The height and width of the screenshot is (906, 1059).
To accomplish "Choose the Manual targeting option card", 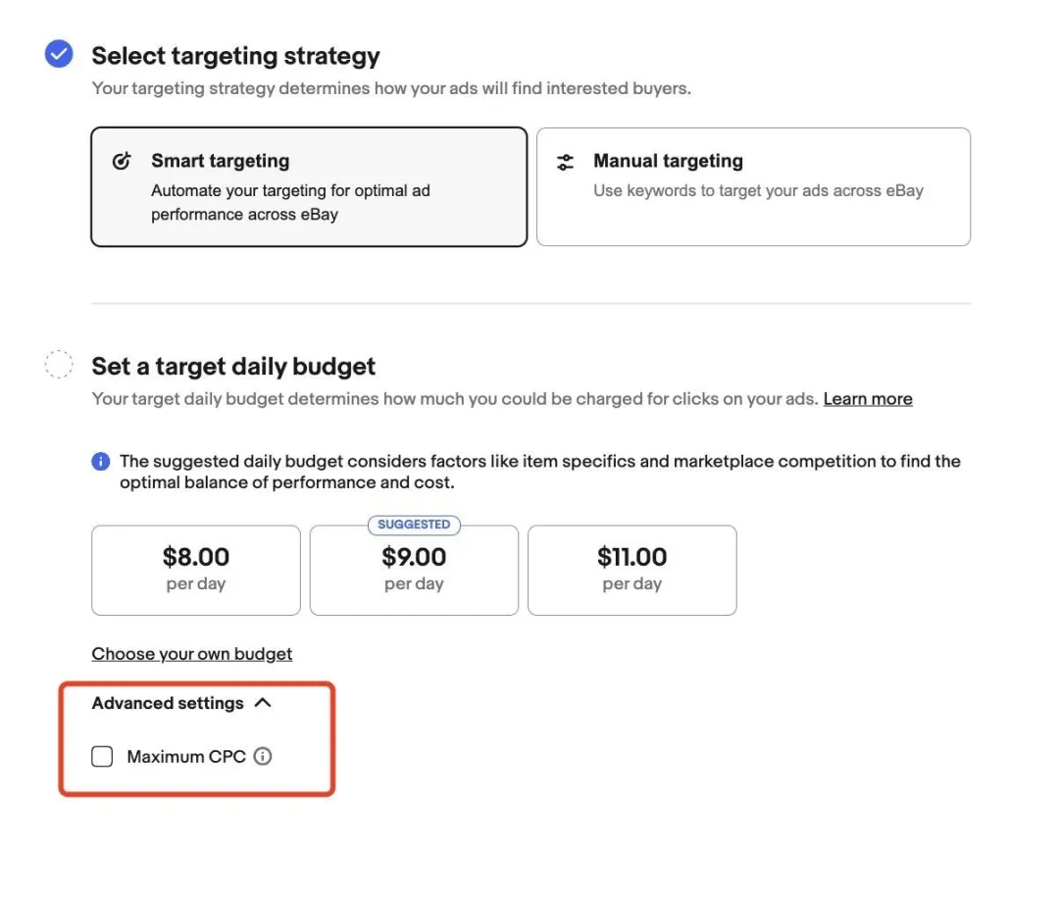I will [x=753, y=186].
